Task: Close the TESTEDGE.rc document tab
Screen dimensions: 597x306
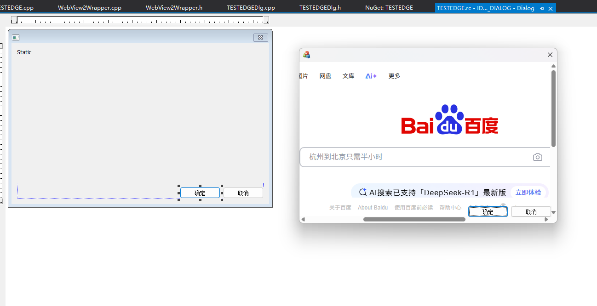Action: point(551,8)
